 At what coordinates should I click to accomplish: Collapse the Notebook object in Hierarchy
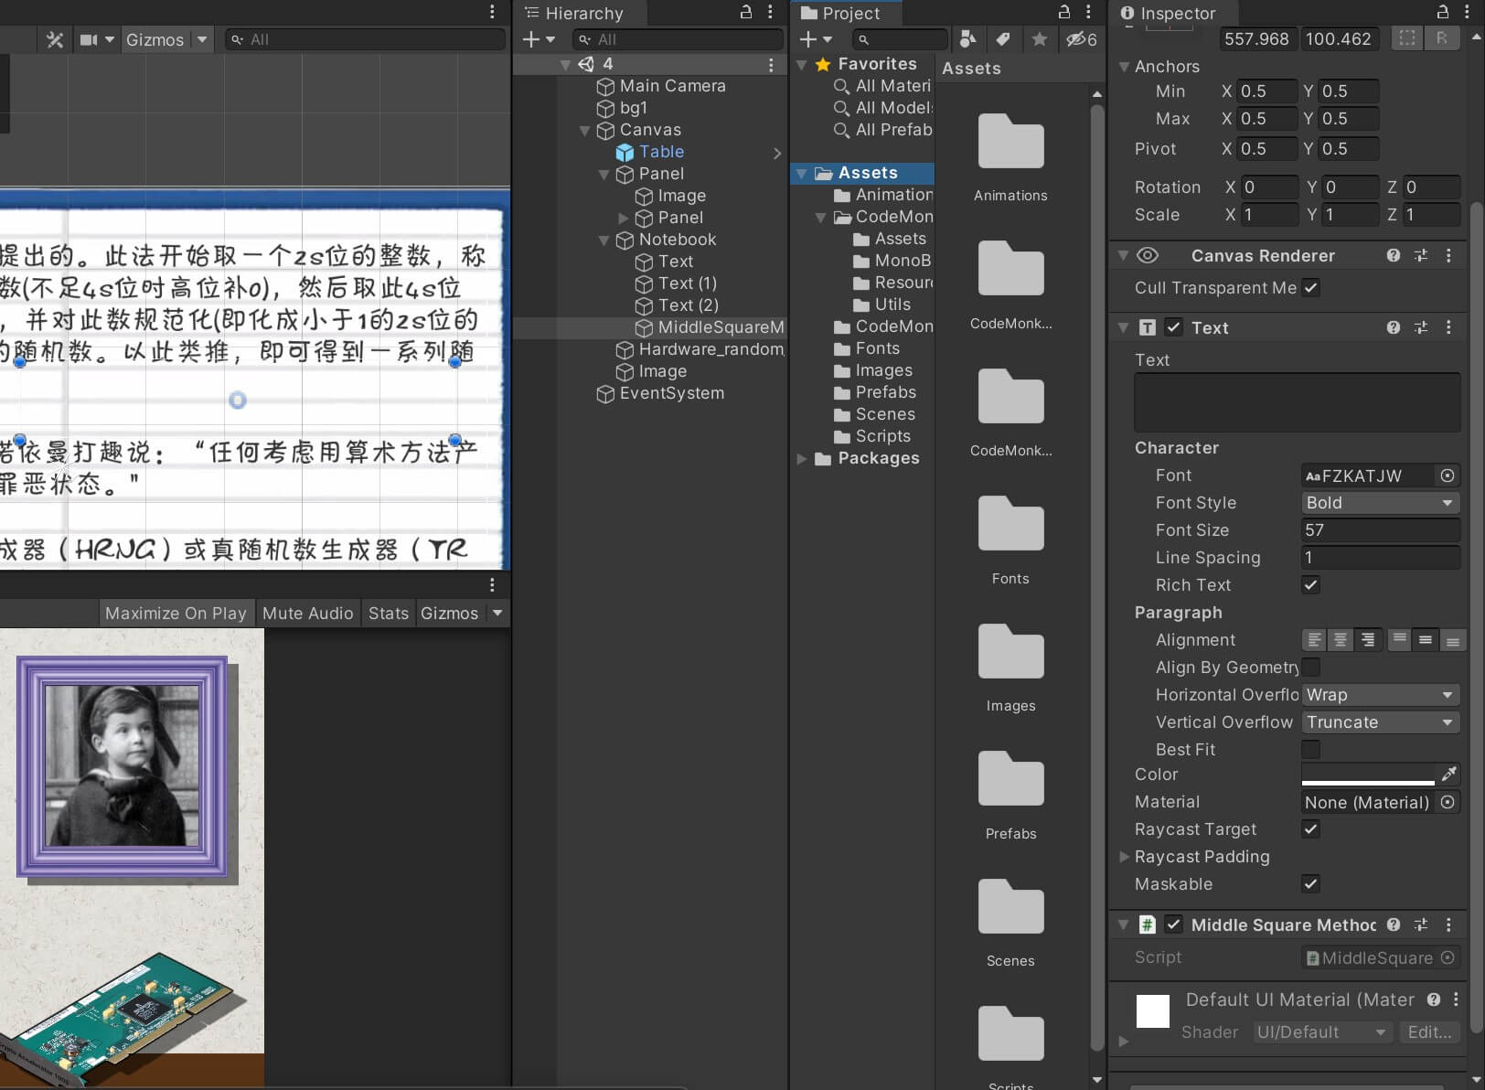pyautogui.click(x=604, y=240)
